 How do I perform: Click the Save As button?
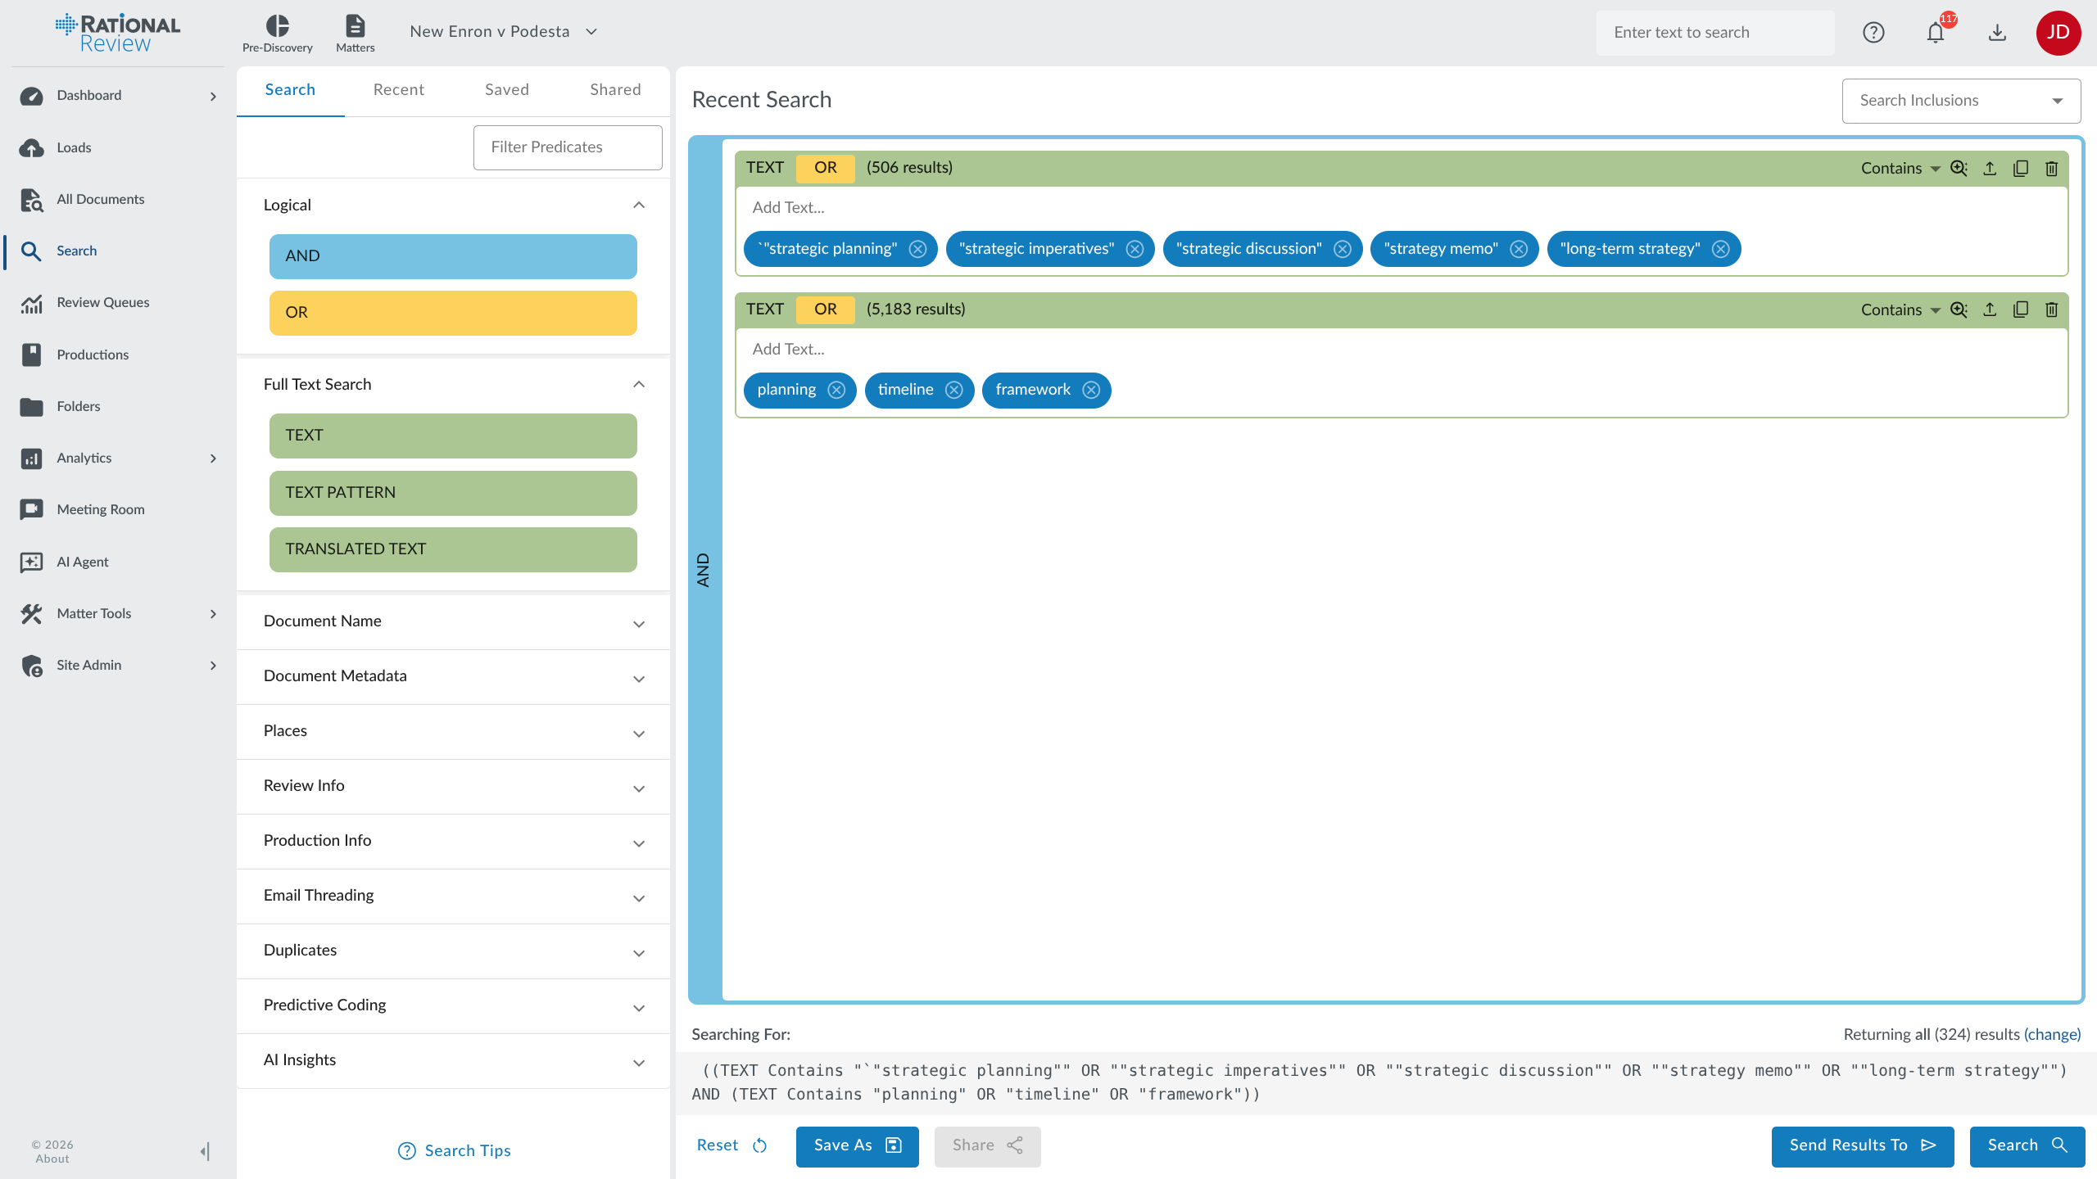857,1145
